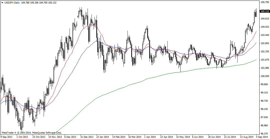270x139 pixels.
Task: Click the 100.500 price scale label
Action: pos(265,76)
